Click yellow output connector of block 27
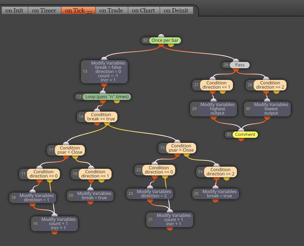The image size is (304, 246). coord(223,92)
